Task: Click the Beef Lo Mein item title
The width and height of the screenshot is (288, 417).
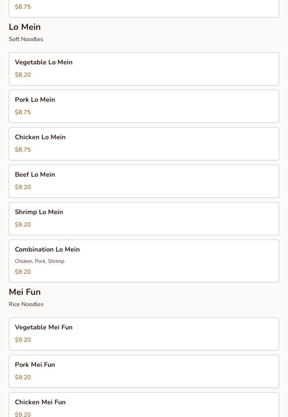Action: click(35, 175)
